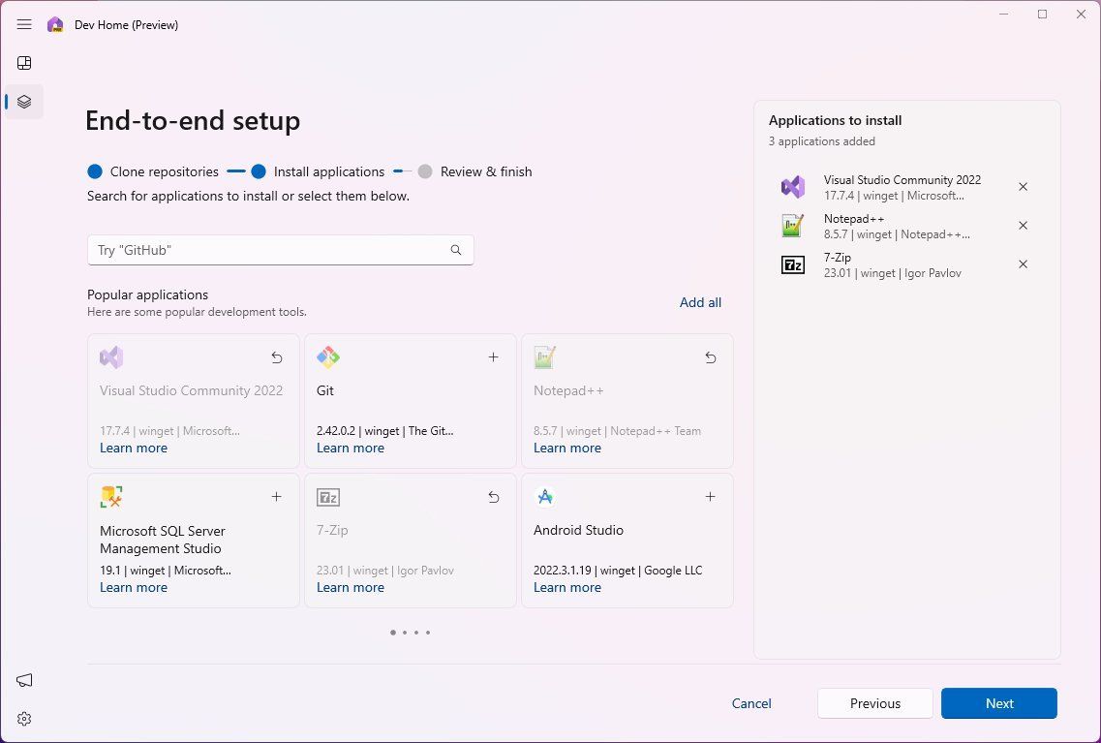
Task: Remove Notepad++ from Applications to install
Action: (x=1023, y=225)
